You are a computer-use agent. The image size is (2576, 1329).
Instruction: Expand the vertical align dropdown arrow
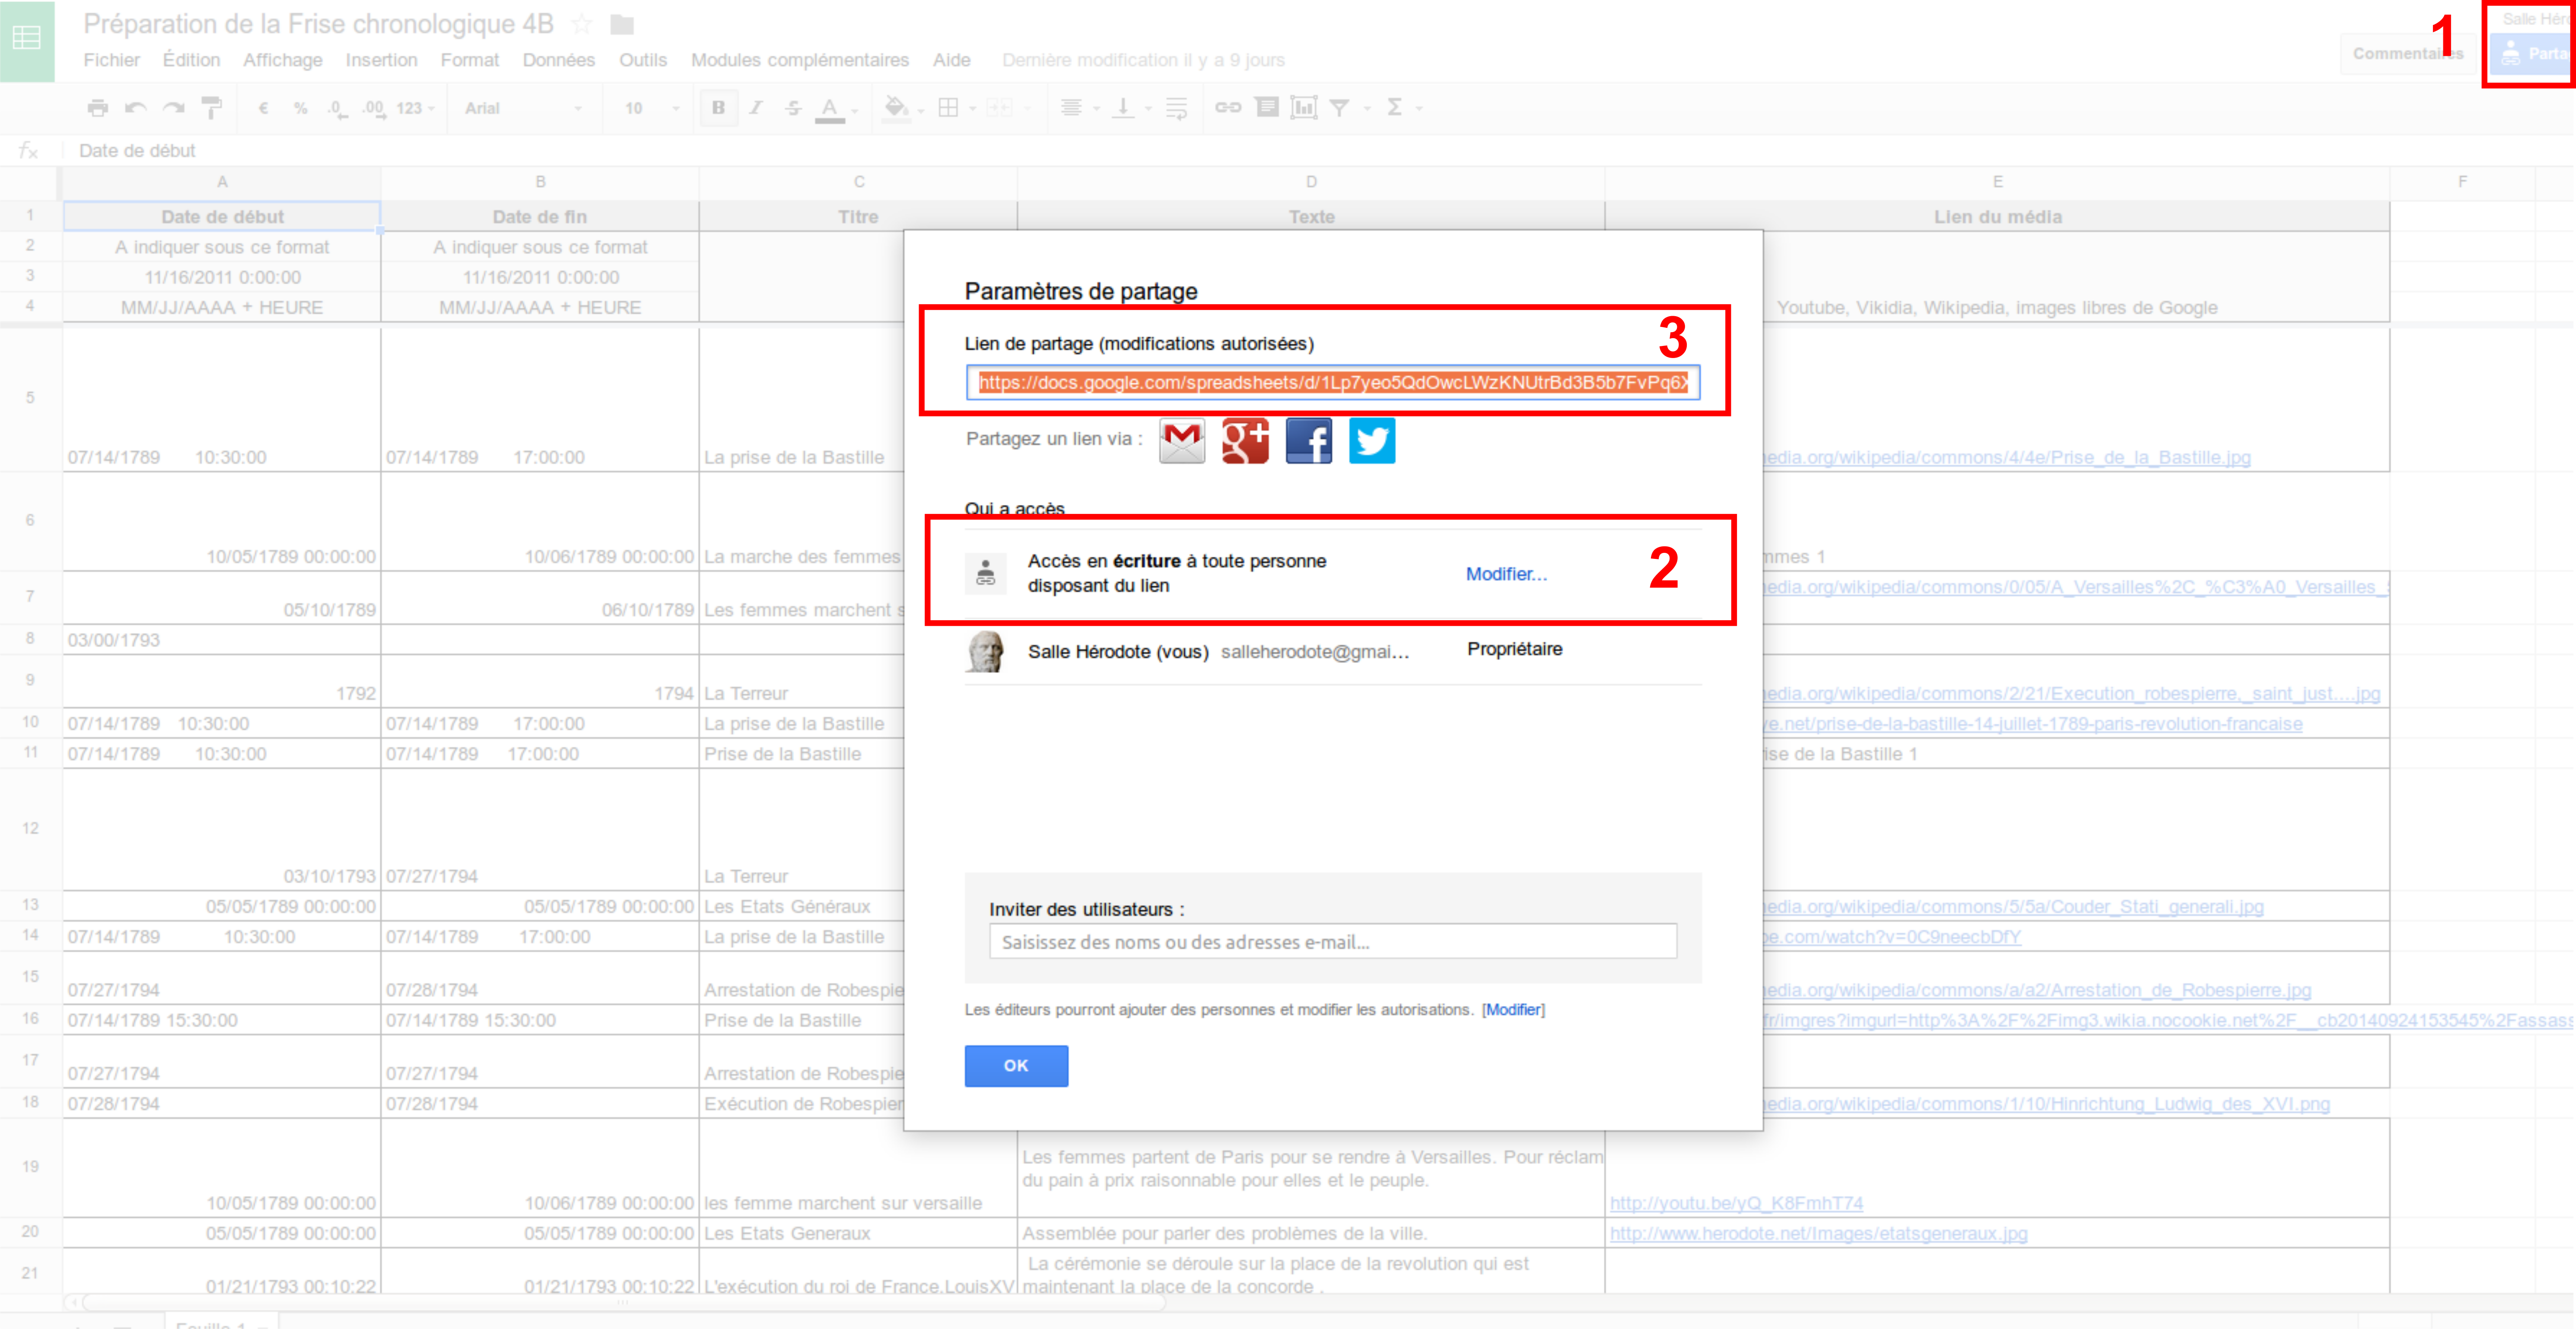click(1148, 109)
